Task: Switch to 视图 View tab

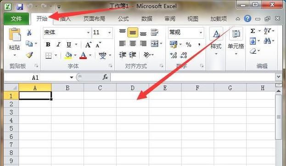Action: tap(193, 19)
